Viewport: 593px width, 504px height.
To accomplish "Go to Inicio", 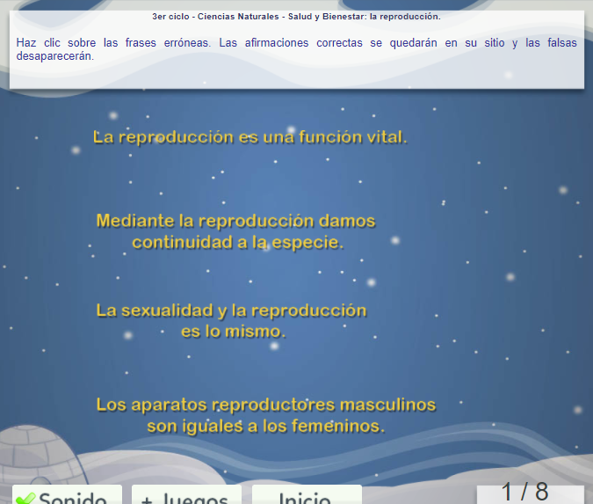I will (307, 494).
